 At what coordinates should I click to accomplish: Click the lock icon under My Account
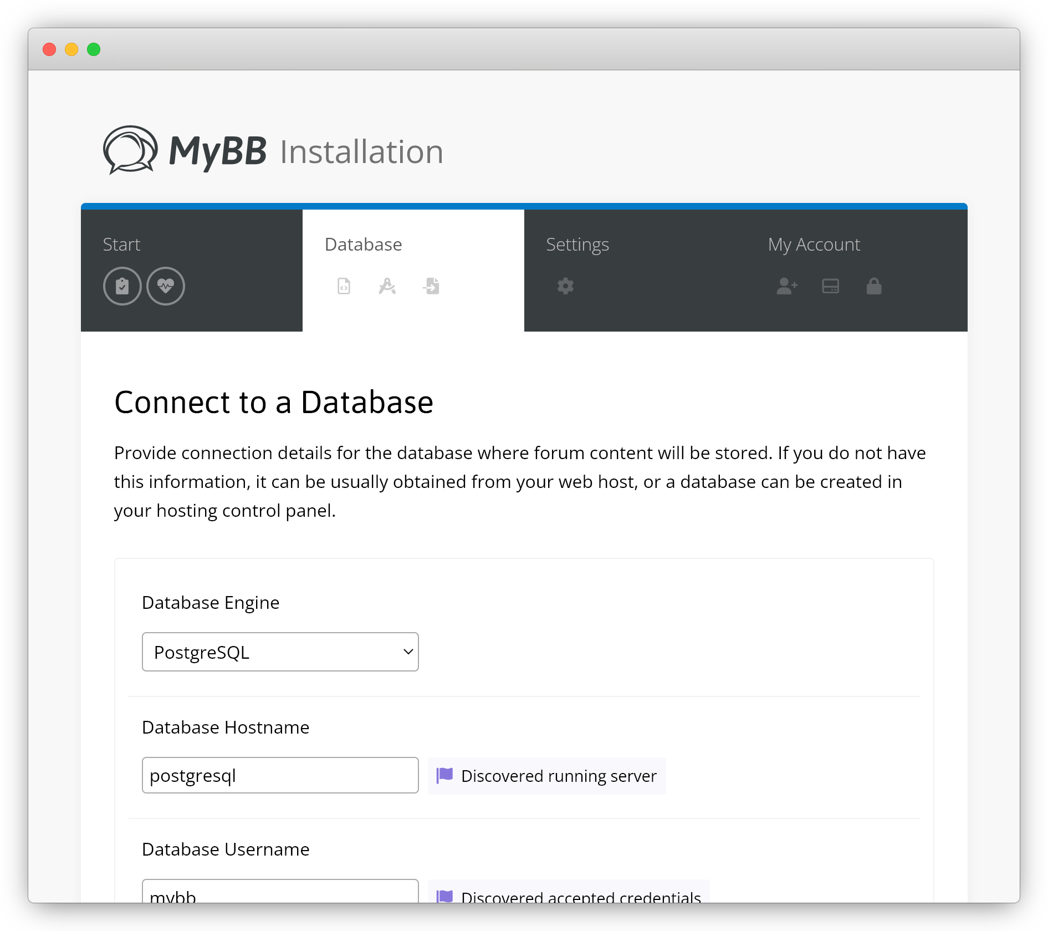click(874, 286)
